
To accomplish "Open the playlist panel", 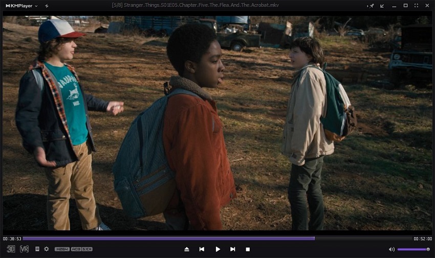I will tap(37, 249).
